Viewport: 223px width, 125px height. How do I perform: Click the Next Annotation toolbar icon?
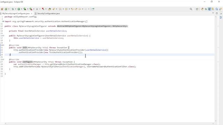click(60, 9)
